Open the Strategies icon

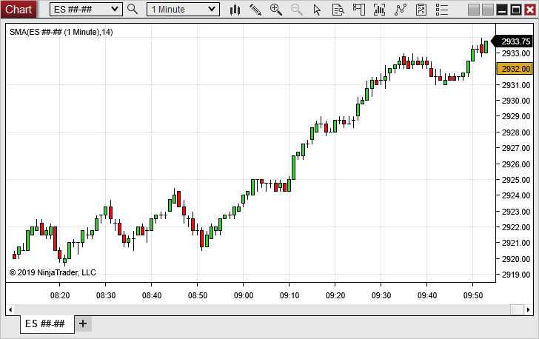[421, 10]
